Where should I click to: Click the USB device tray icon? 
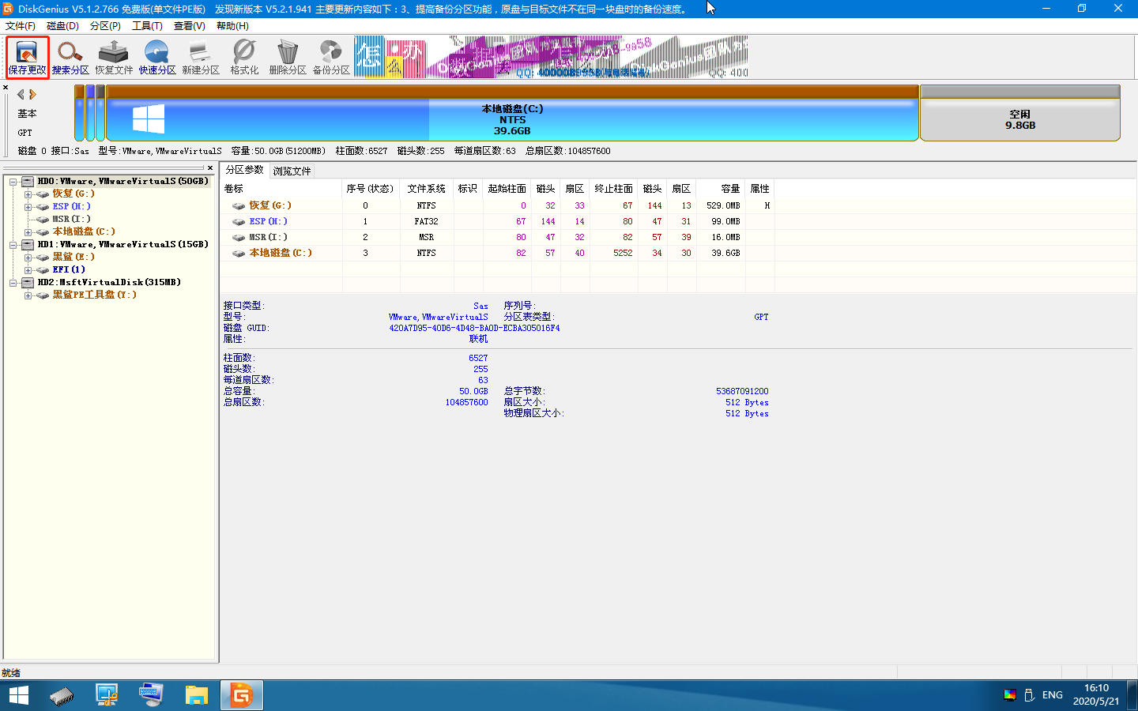pyautogui.click(x=1030, y=695)
